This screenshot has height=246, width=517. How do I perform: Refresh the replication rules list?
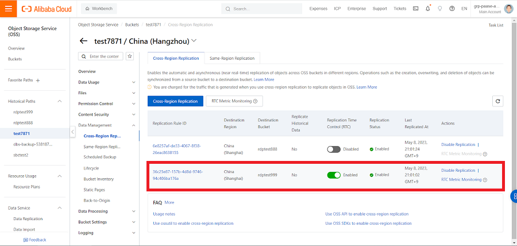coord(498,101)
